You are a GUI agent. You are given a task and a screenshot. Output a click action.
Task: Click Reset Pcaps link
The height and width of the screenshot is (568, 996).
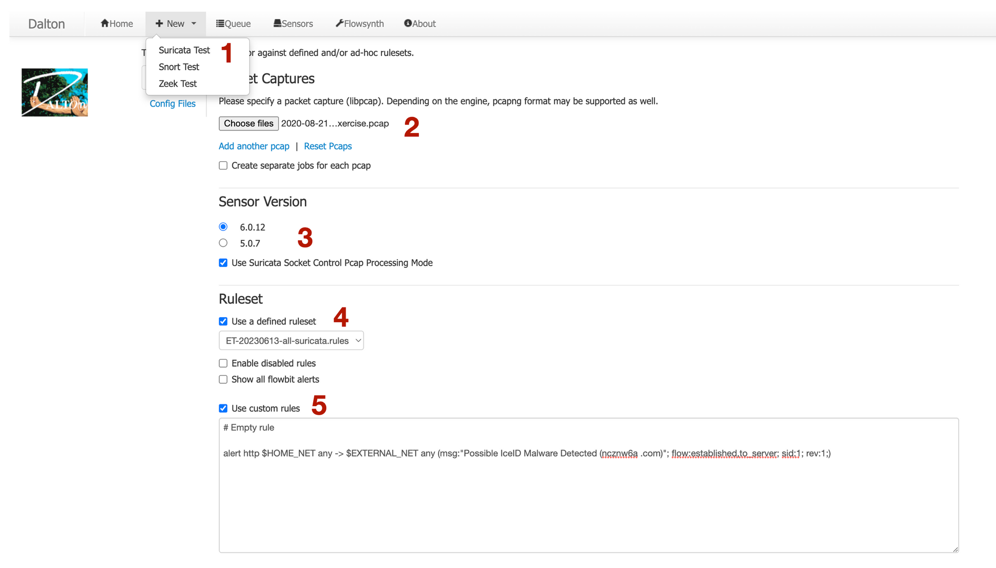pos(328,145)
